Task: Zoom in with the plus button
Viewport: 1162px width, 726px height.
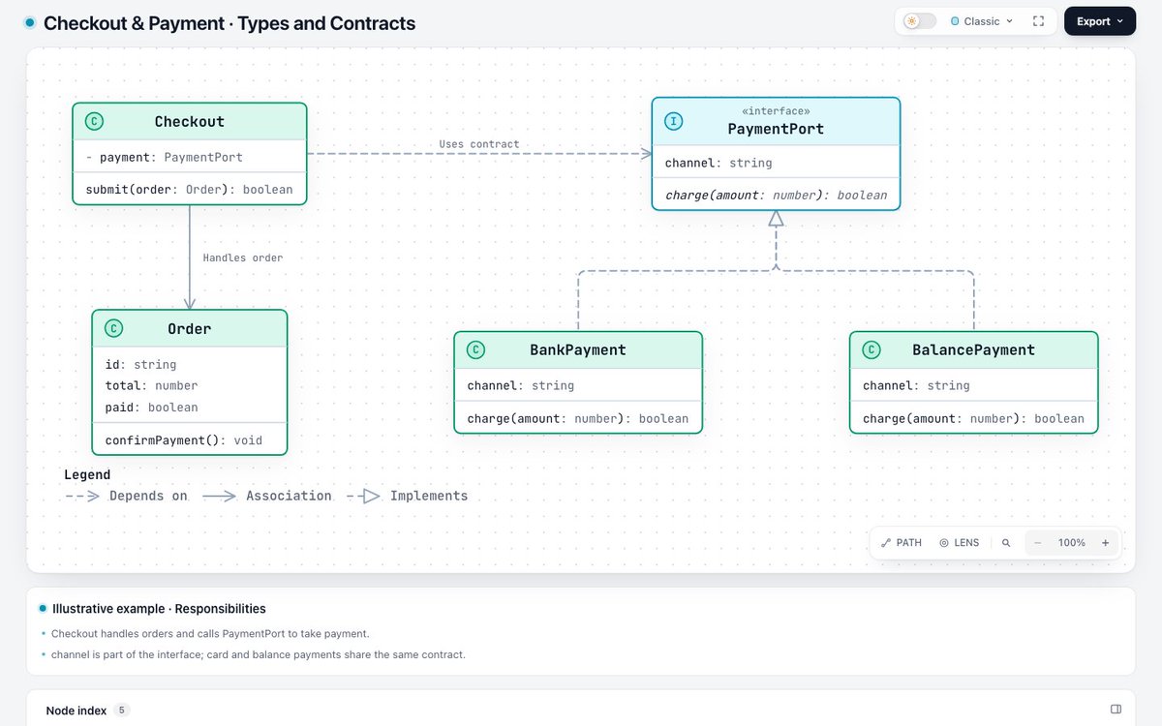Action: [1106, 543]
